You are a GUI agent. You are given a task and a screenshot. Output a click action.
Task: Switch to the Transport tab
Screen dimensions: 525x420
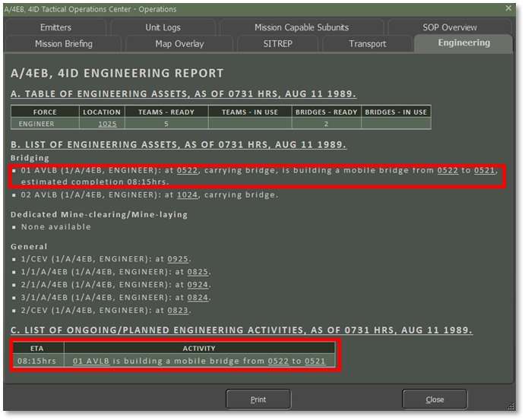pyautogui.click(x=367, y=44)
